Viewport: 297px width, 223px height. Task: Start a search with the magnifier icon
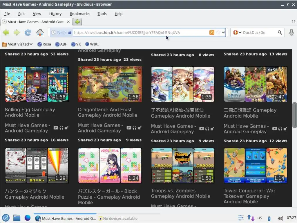tap(280, 33)
